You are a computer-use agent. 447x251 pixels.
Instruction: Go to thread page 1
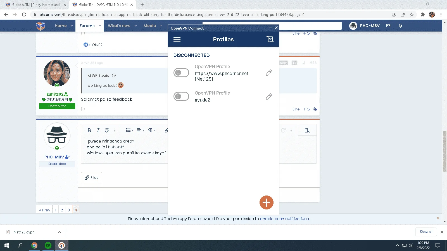coord(56,210)
